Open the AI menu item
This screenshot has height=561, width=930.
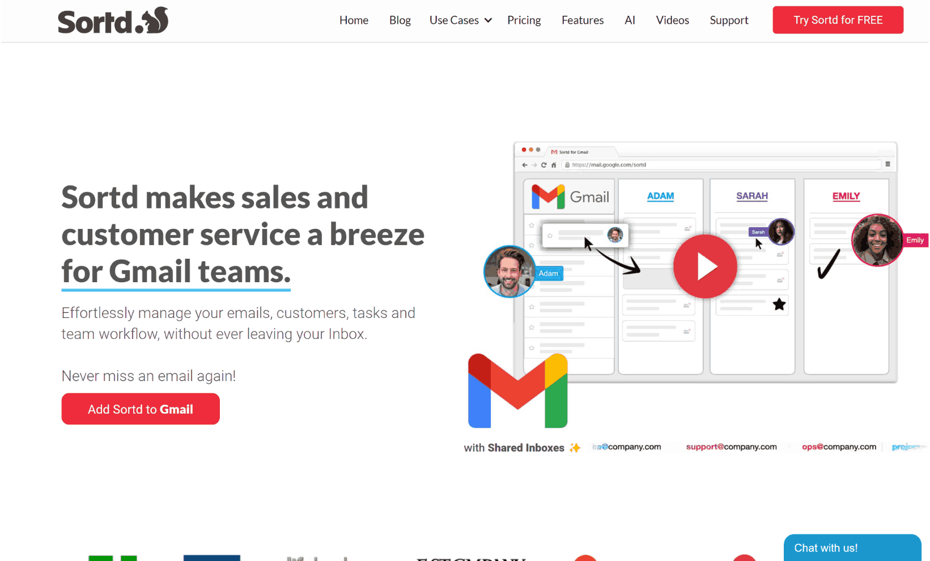[629, 20]
